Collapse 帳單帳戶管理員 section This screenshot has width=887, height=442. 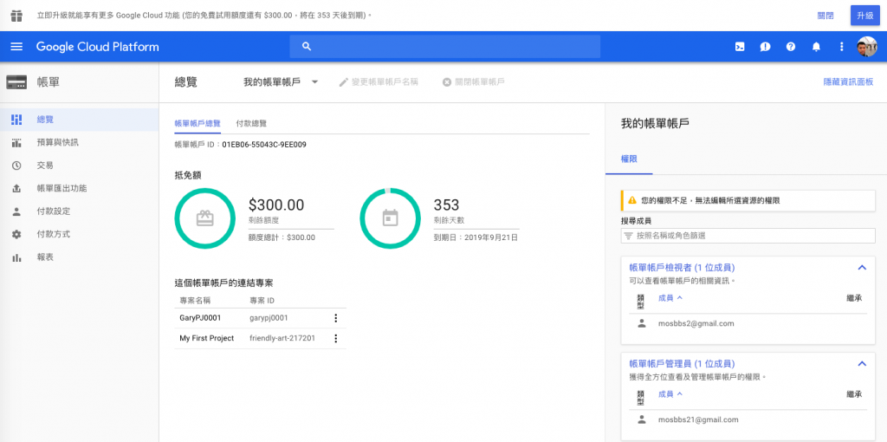pos(862,363)
